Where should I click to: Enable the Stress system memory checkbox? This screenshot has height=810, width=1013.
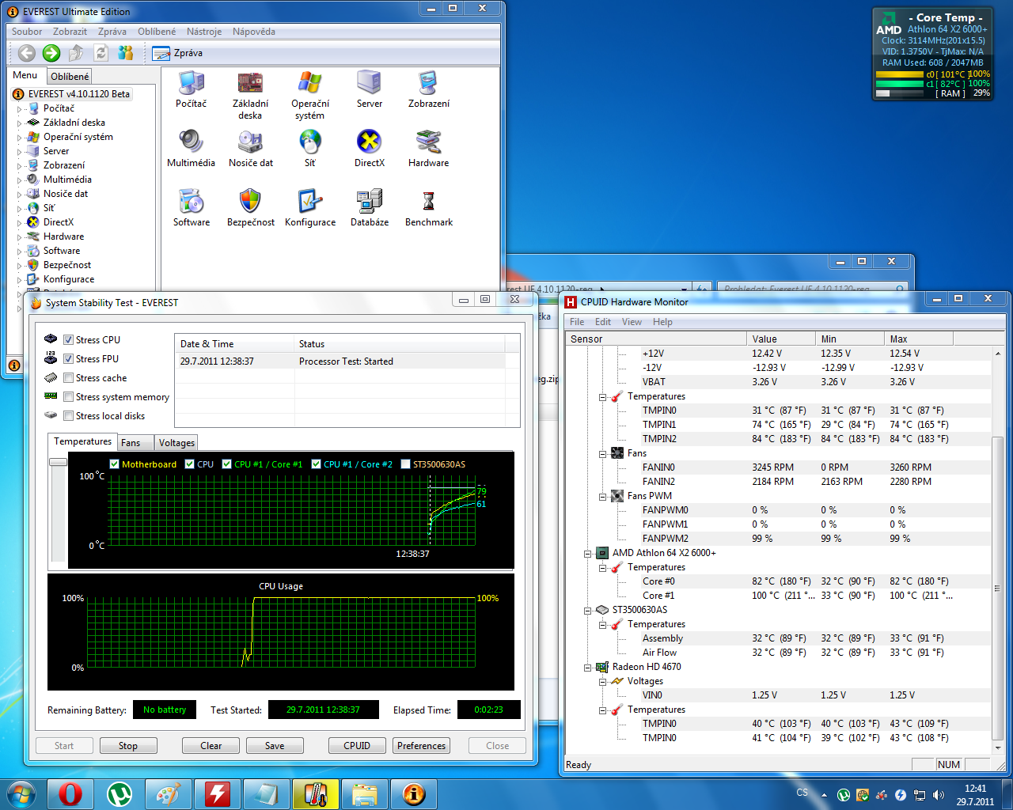[x=68, y=397]
